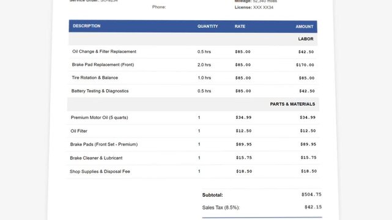Select 2.0 hrs quantity for Brake Pad Replacement
Viewport: 392px width, 220px height.
[x=204, y=65]
